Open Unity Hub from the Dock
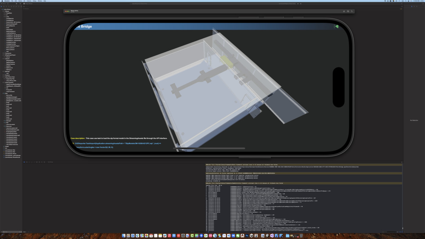Screen dimensions: 425x239 pyautogui.click(x=251, y=235)
